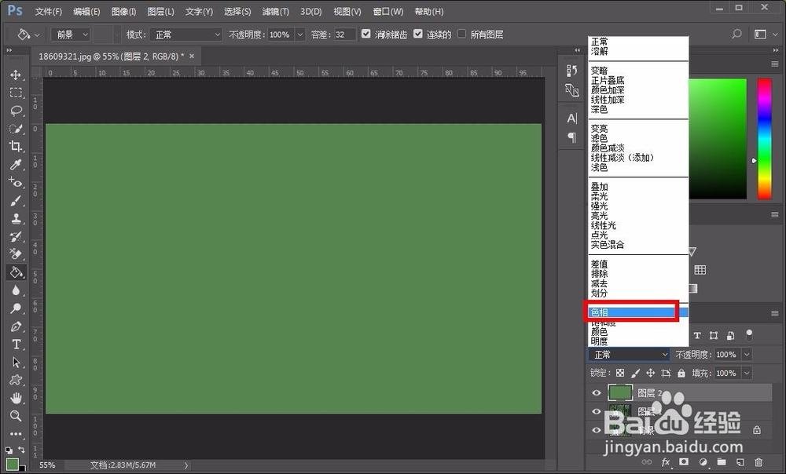Open the 模式 blend mode dropdown in options bar
Image resolution: width=786 pixels, height=474 pixels.
[x=186, y=34]
